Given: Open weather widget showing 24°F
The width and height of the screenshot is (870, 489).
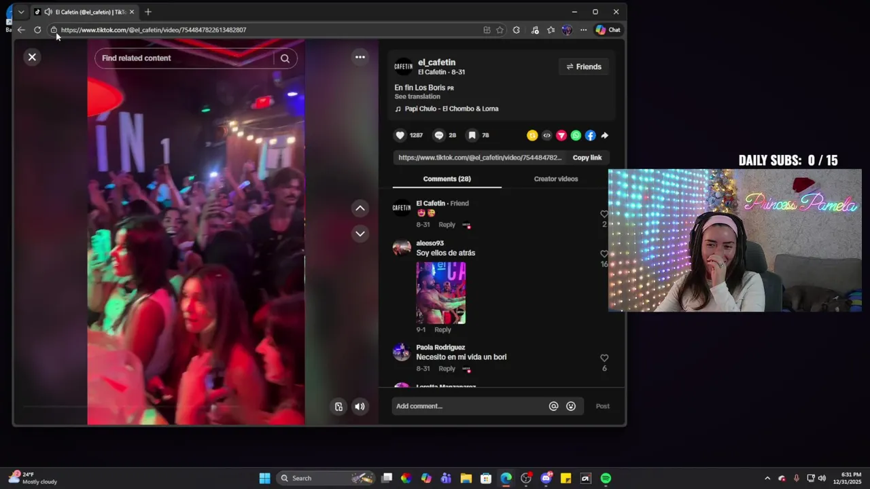Looking at the screenshot, I should 33,478.
